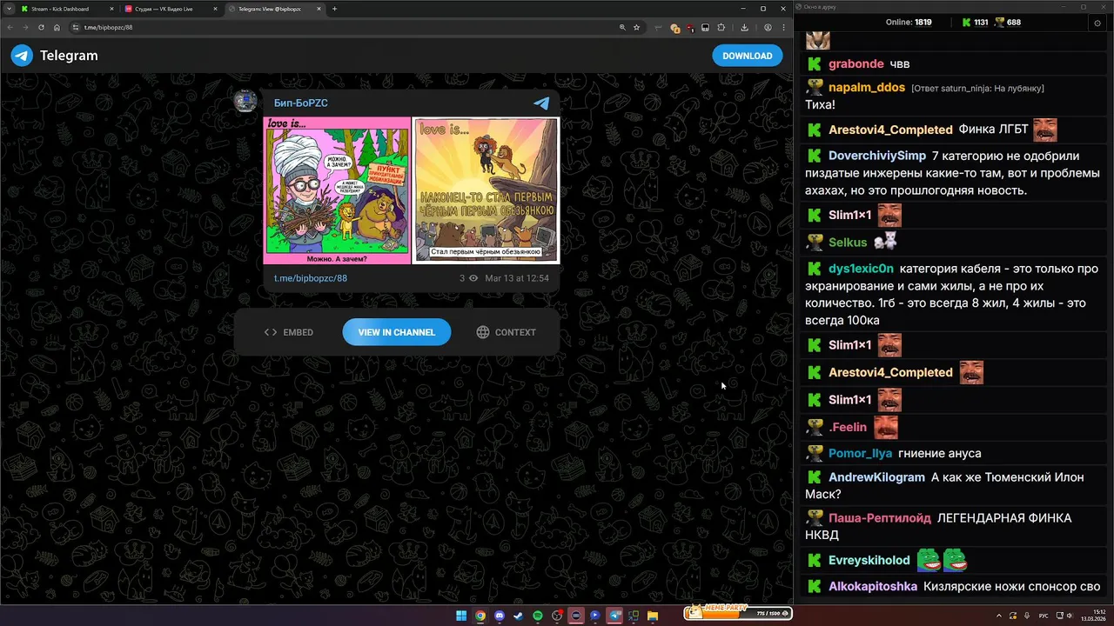This screenshot has width=1114, height=626.
Task: Open Telegram app from taskbar
Action: coord(614,616)
